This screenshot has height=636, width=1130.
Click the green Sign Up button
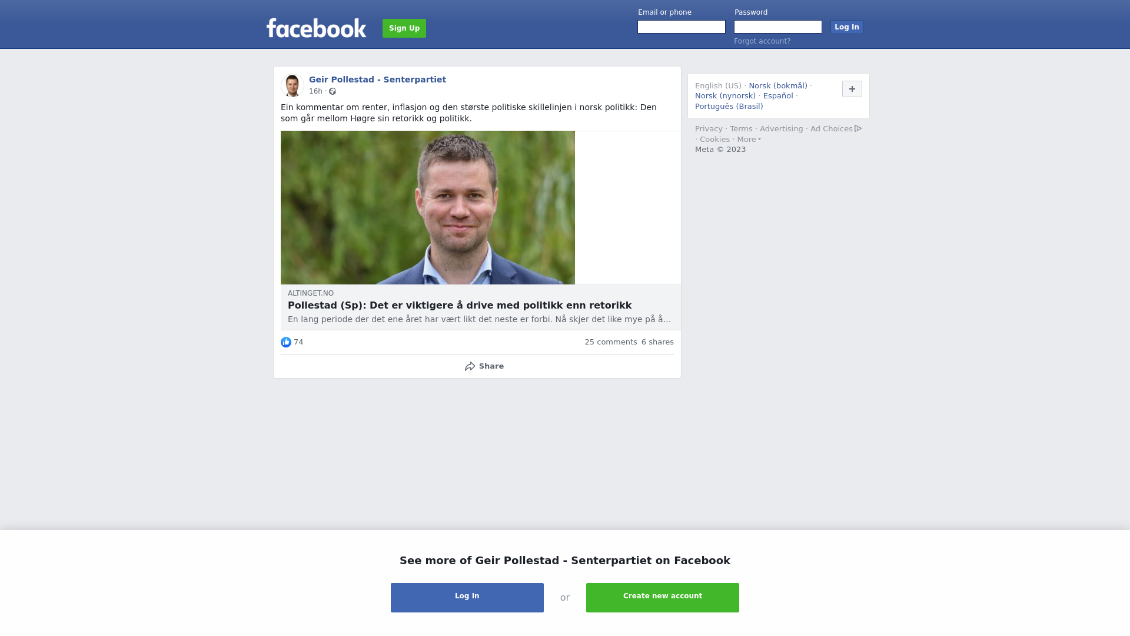(x=404, y=28)
